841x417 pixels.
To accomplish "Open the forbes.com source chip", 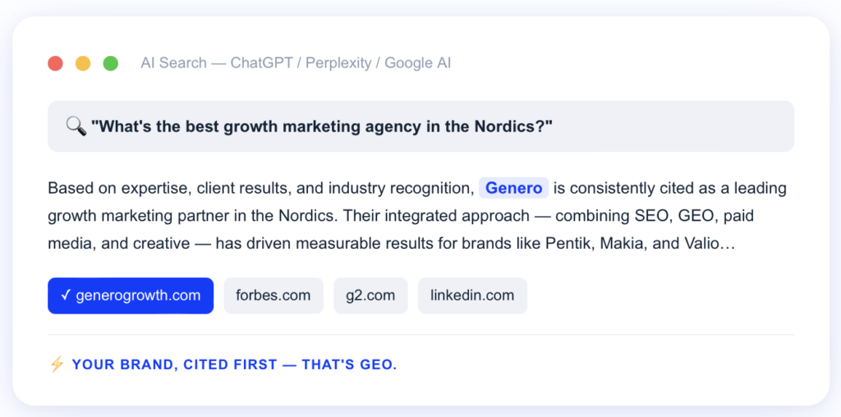I will (273, 296).
